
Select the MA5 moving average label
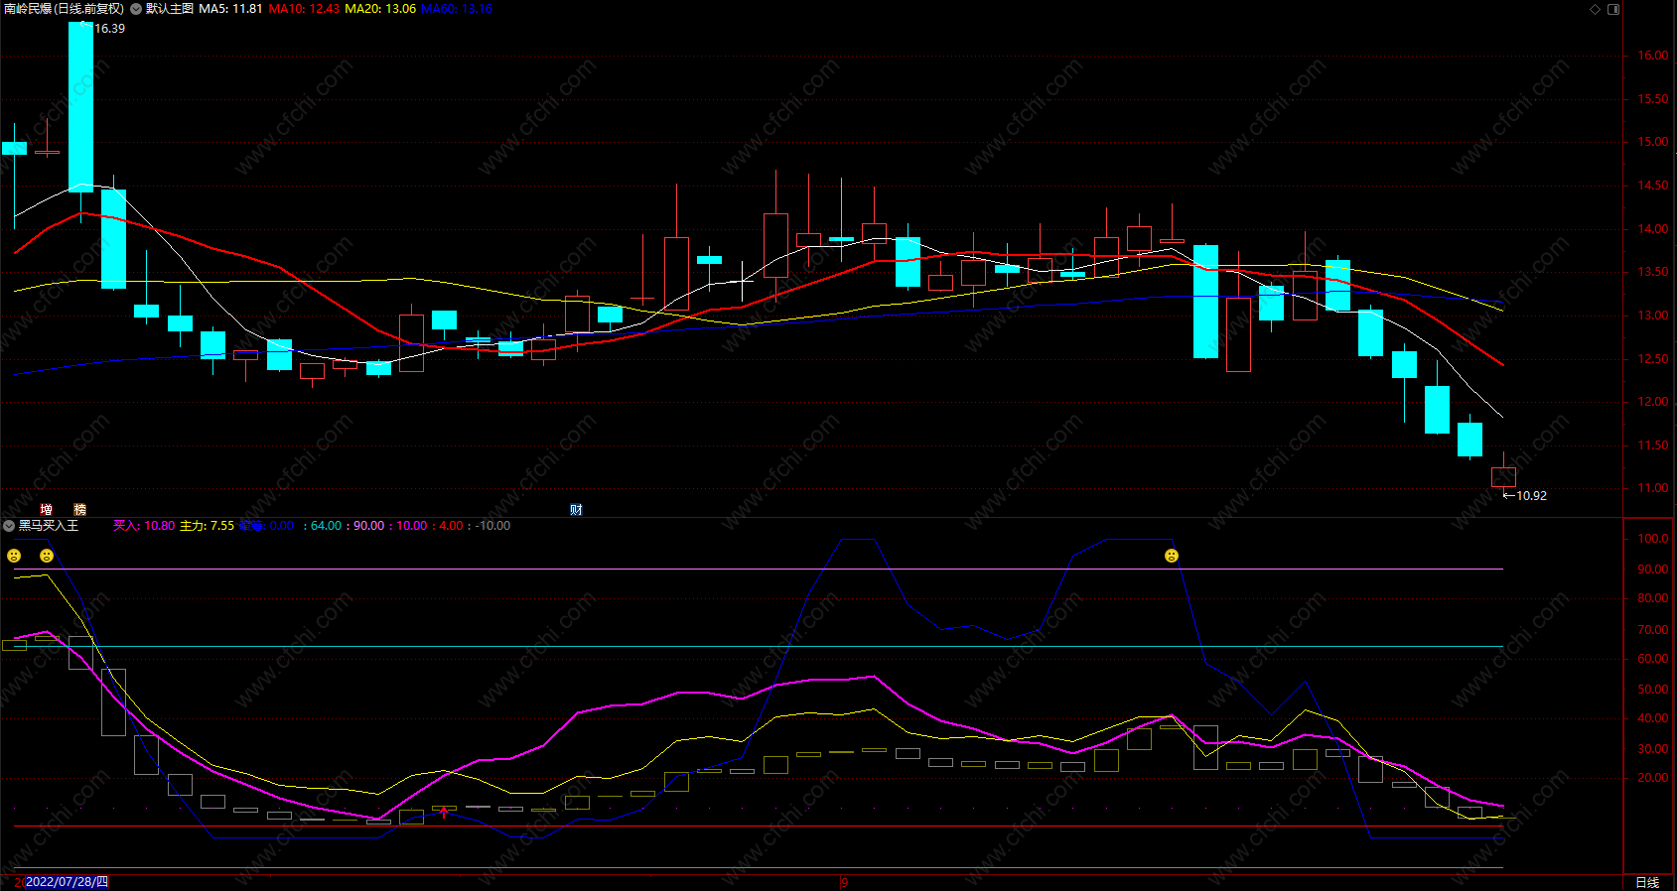click(x=230, y=9)
